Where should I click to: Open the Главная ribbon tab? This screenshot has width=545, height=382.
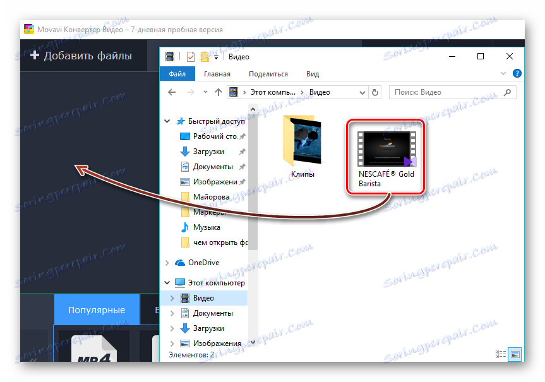[217, 74]
